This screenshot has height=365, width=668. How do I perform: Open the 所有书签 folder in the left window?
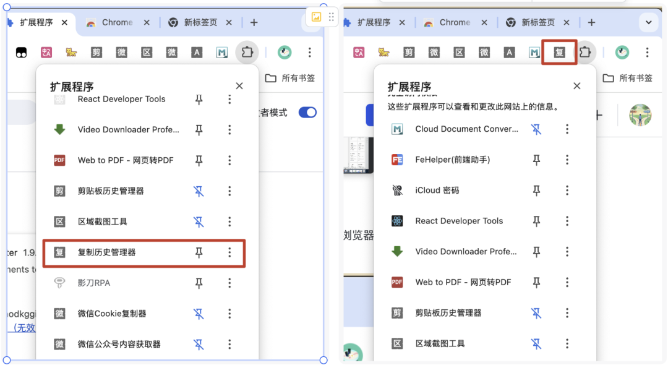(x=290, y=78)
